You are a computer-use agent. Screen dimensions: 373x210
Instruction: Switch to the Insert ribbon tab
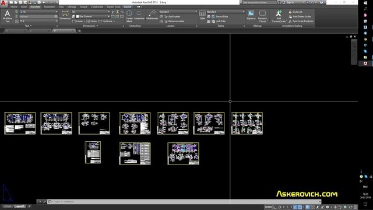[x=24, y=7]
